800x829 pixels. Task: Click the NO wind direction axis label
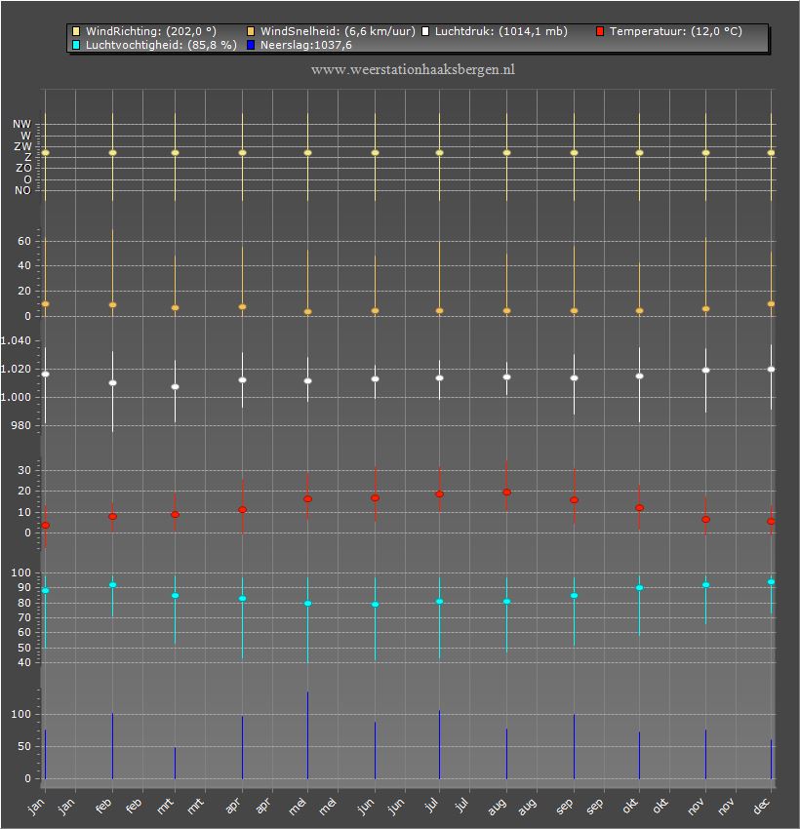coord(22,190)
